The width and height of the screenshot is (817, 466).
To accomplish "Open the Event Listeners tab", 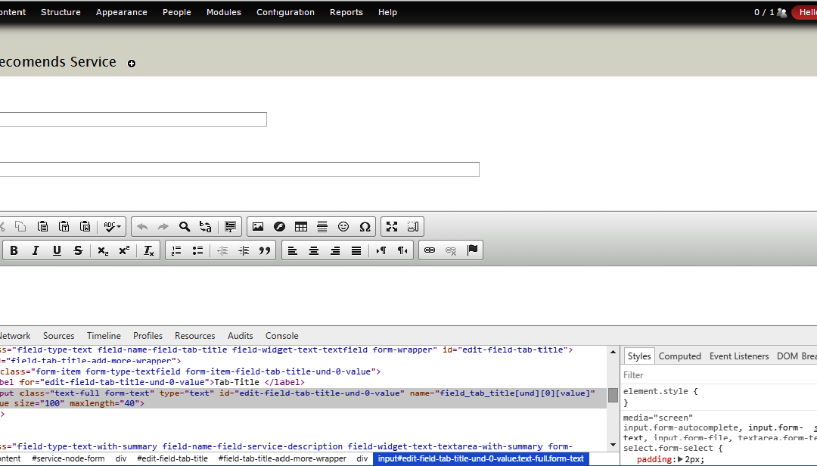I will [x=739, y=356].
